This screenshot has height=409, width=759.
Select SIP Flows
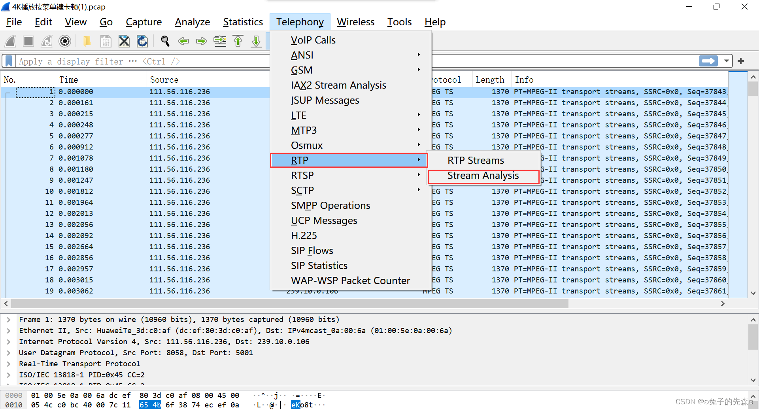[x=351, y=250]
